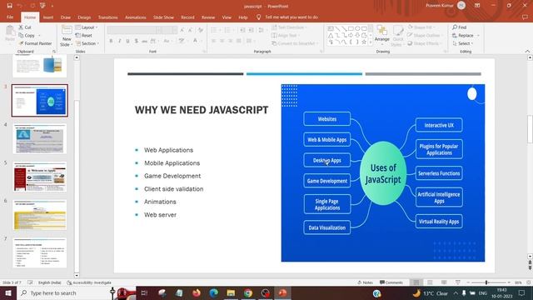Switch to the Insert tab
This screenshot has height=300, width=533.
click(x=48, y=17)
